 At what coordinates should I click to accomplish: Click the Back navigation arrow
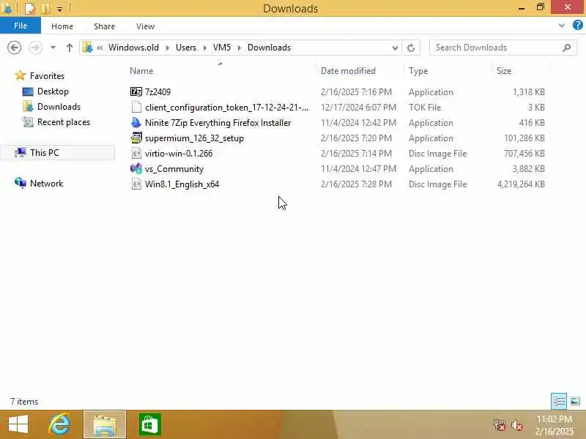(x=14, y=48)
